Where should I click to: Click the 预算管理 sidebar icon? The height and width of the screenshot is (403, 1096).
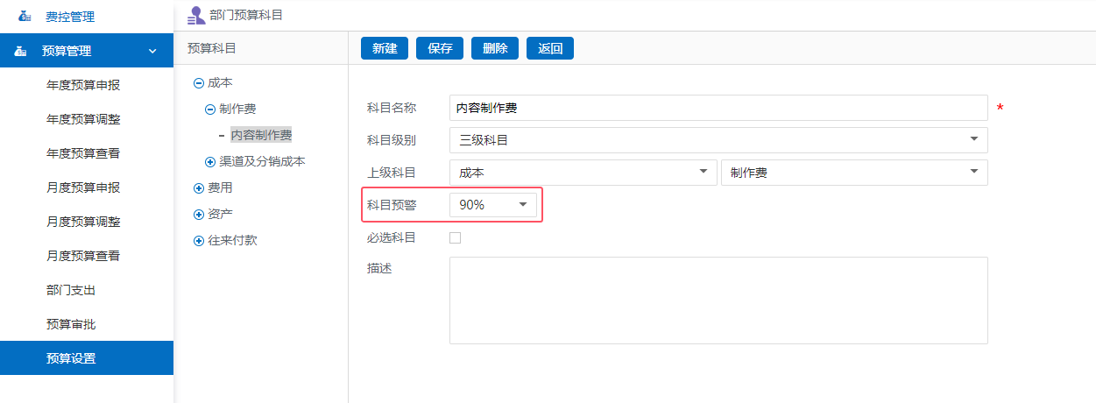(21, 51)
